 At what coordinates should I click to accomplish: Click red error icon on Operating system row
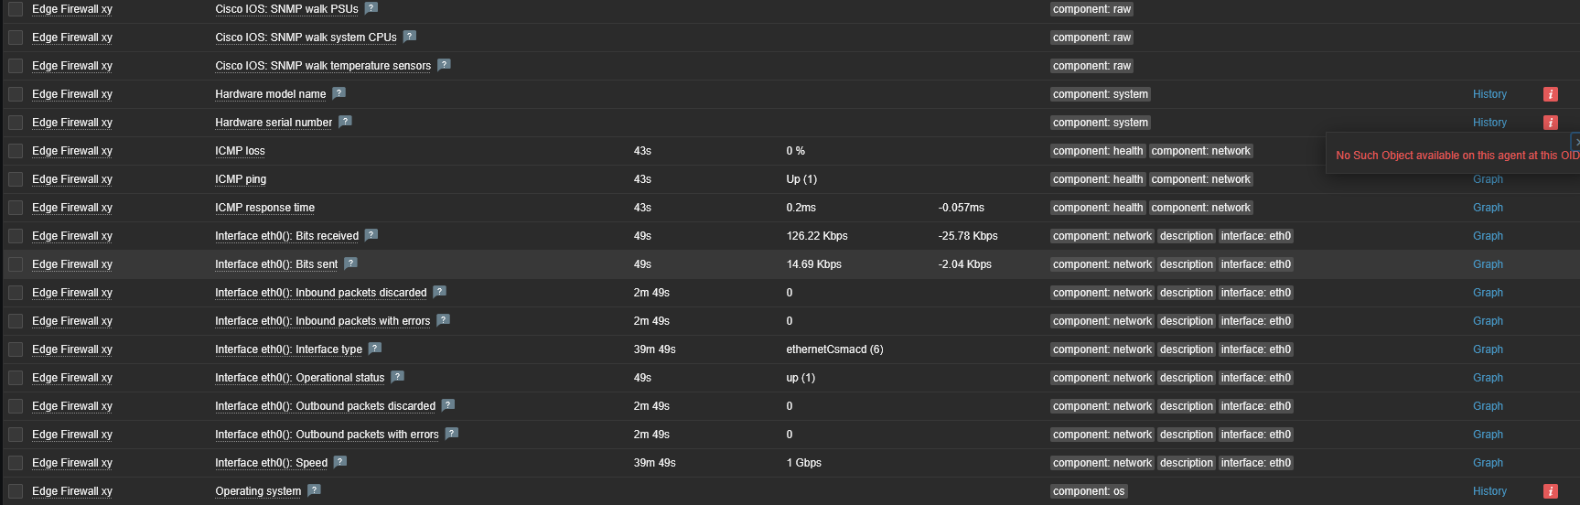[x=1550, y=491]
